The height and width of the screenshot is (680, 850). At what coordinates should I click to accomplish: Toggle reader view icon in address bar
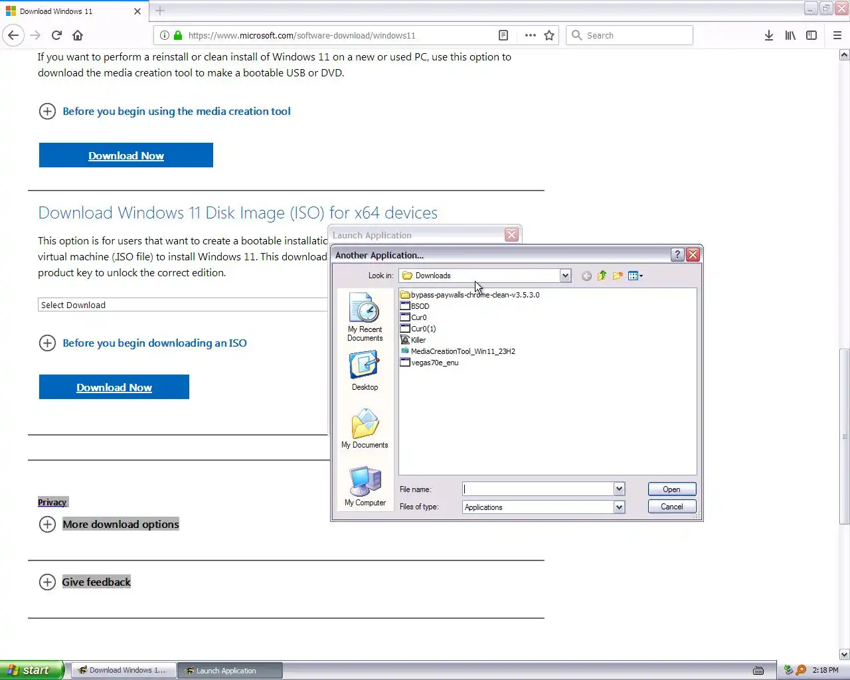(503, 35)
